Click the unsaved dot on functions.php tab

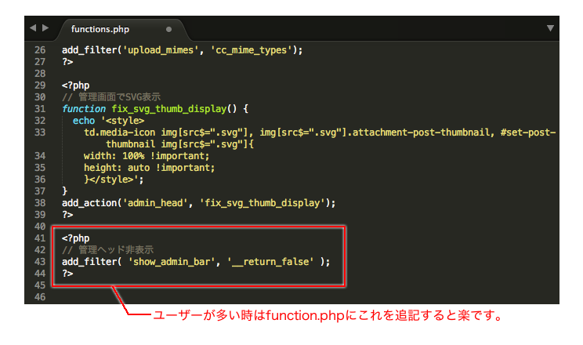(168, 29)
